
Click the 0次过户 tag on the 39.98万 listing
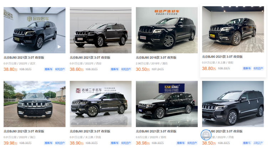(60, 143)
